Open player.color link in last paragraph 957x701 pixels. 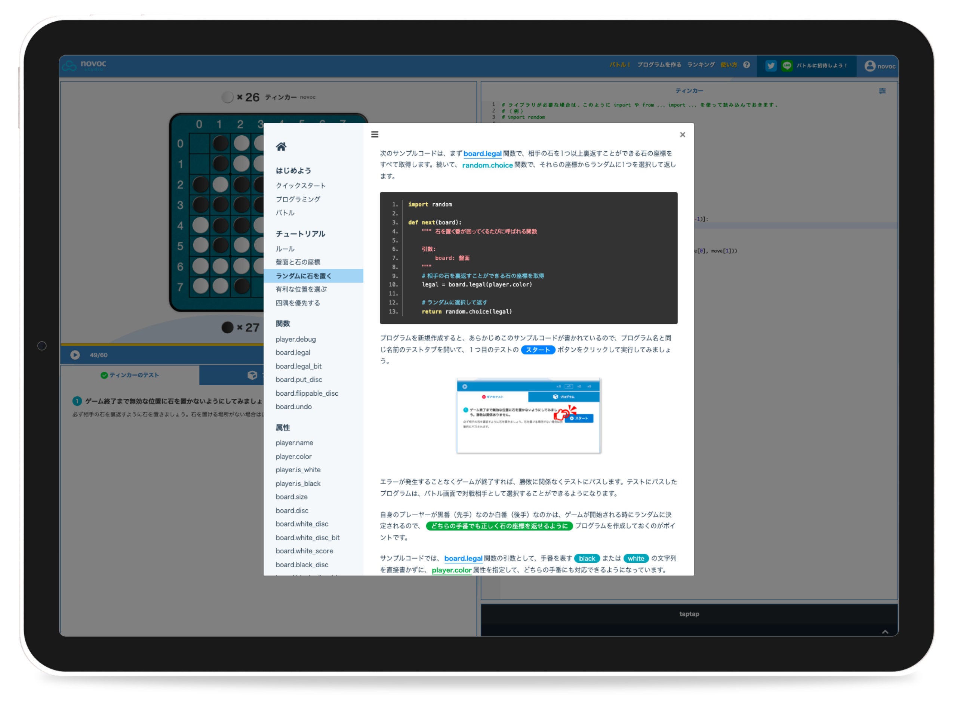click(451, 570)
